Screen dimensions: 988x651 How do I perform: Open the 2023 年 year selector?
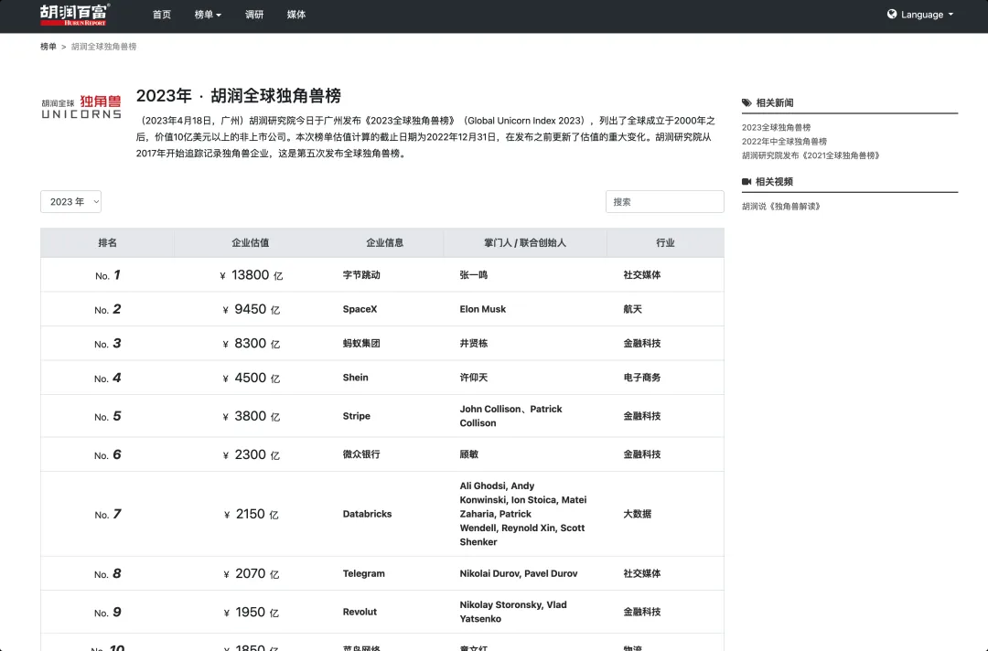coord(70,201)
